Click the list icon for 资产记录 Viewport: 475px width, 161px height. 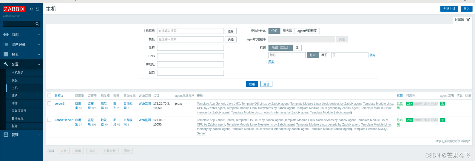click(x=6, y=44)
